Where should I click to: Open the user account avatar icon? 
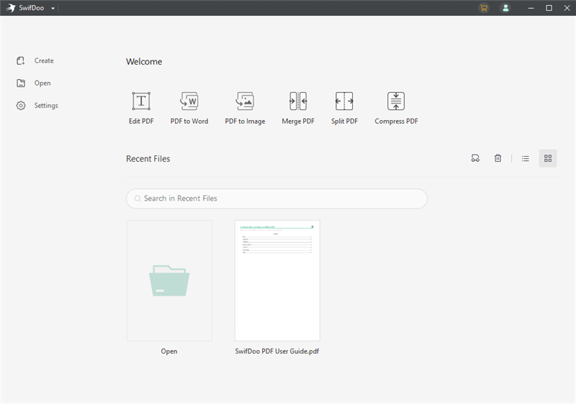click(x=505, y=8)
